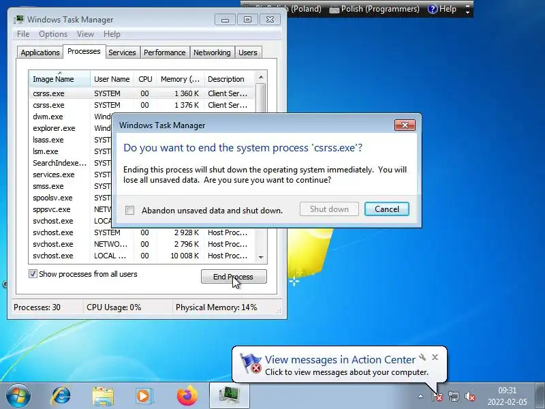Click Show desktop strip beside the clock
This screenshot has height=409, width=545.
(540, 396)
